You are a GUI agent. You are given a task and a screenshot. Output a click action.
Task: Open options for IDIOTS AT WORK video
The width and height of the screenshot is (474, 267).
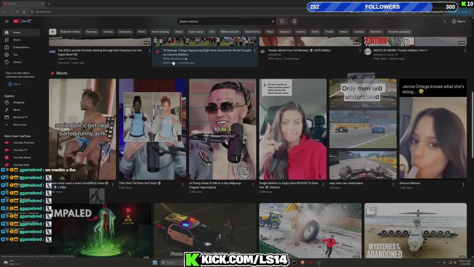(465, 50)
